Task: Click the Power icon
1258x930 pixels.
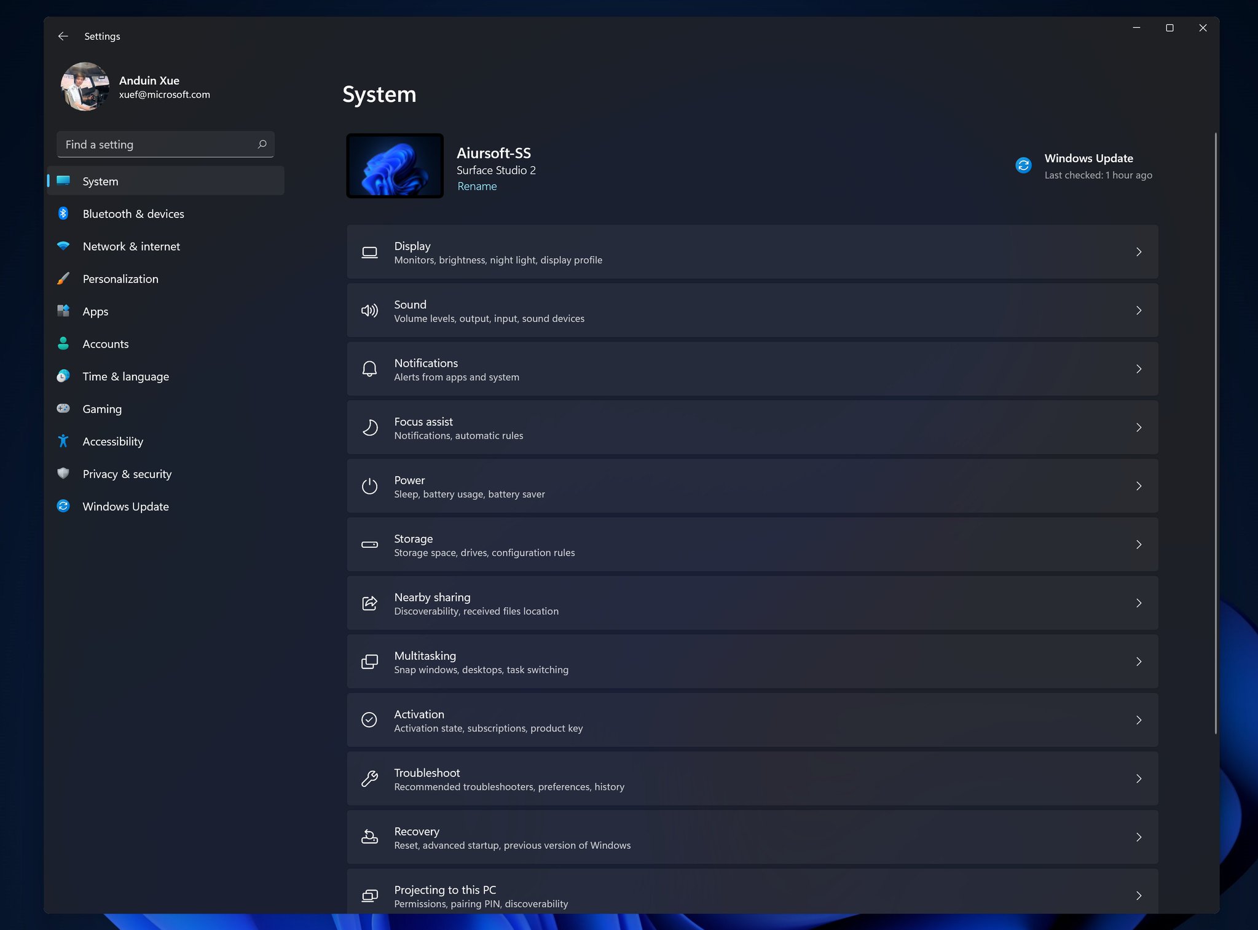Action: 369,486
